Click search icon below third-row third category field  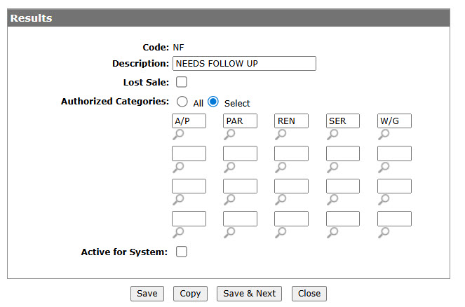[281, 200]
